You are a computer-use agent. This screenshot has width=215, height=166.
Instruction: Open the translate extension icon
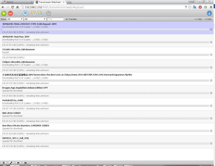pos(195,7)
